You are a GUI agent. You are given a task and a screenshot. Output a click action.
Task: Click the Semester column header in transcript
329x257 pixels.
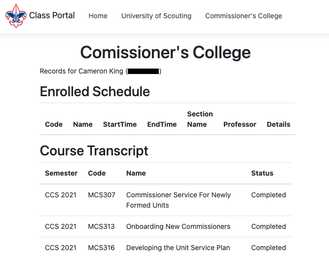(x=61, y=173)
